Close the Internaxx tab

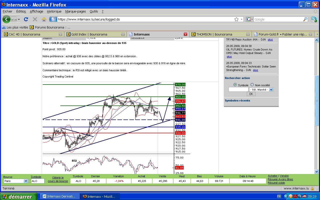(x=185, y=34)
